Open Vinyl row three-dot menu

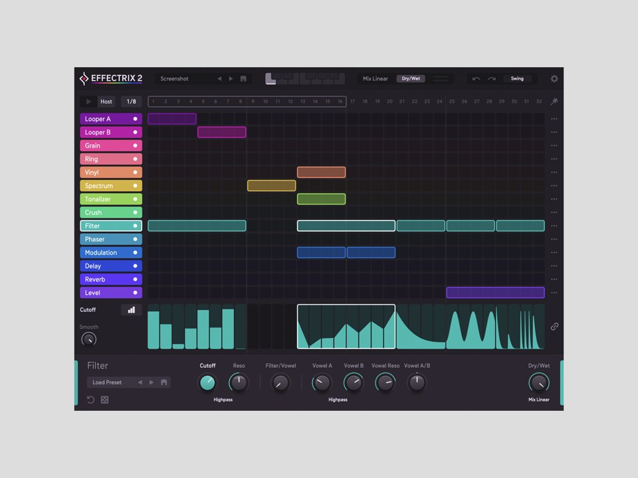[554, 173]
